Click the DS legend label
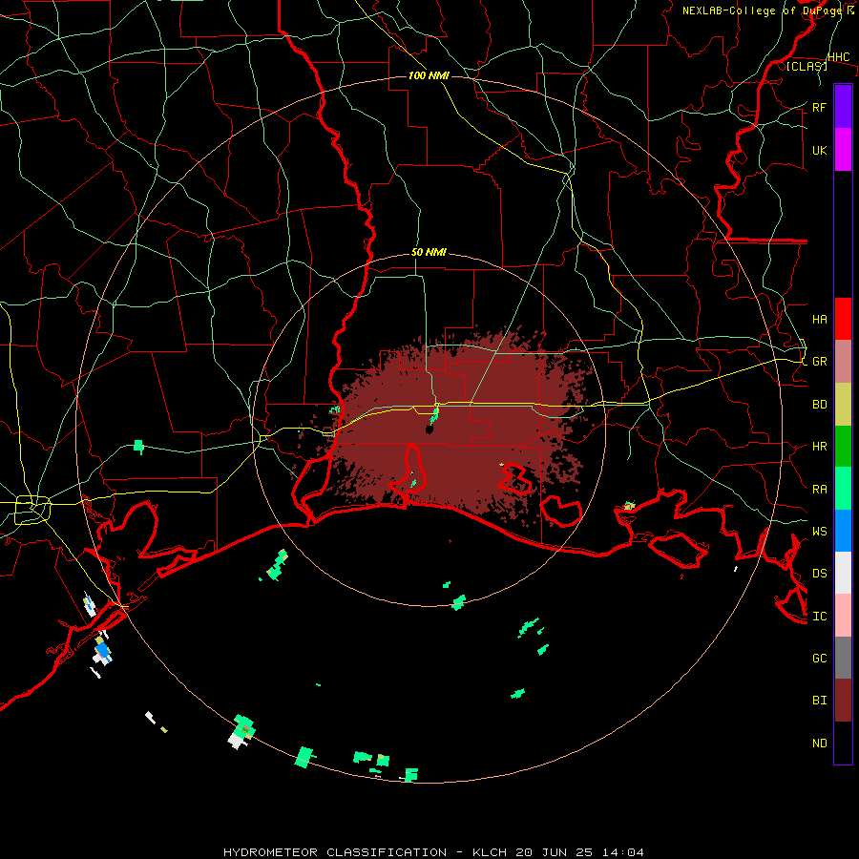Screen dimensions: 859x859 [819, 574]
